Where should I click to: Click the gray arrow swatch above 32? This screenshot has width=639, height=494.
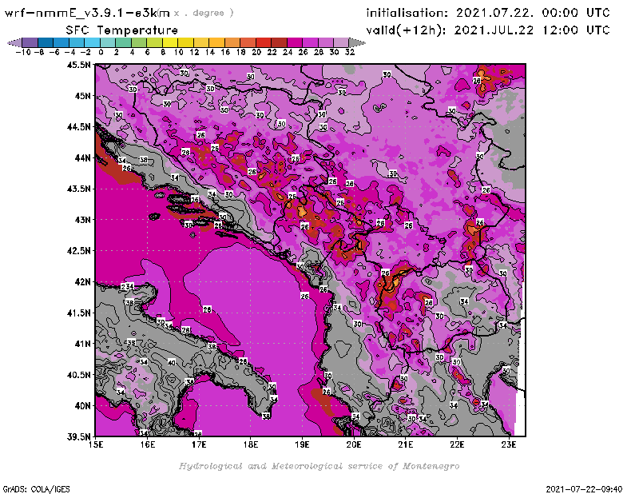[357, 42]
